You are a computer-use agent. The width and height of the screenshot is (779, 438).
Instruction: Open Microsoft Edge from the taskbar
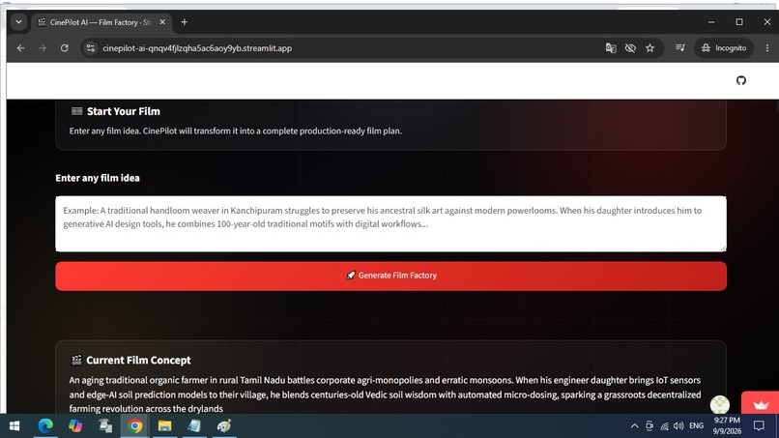pyautogui.click(x=45, y=426)
